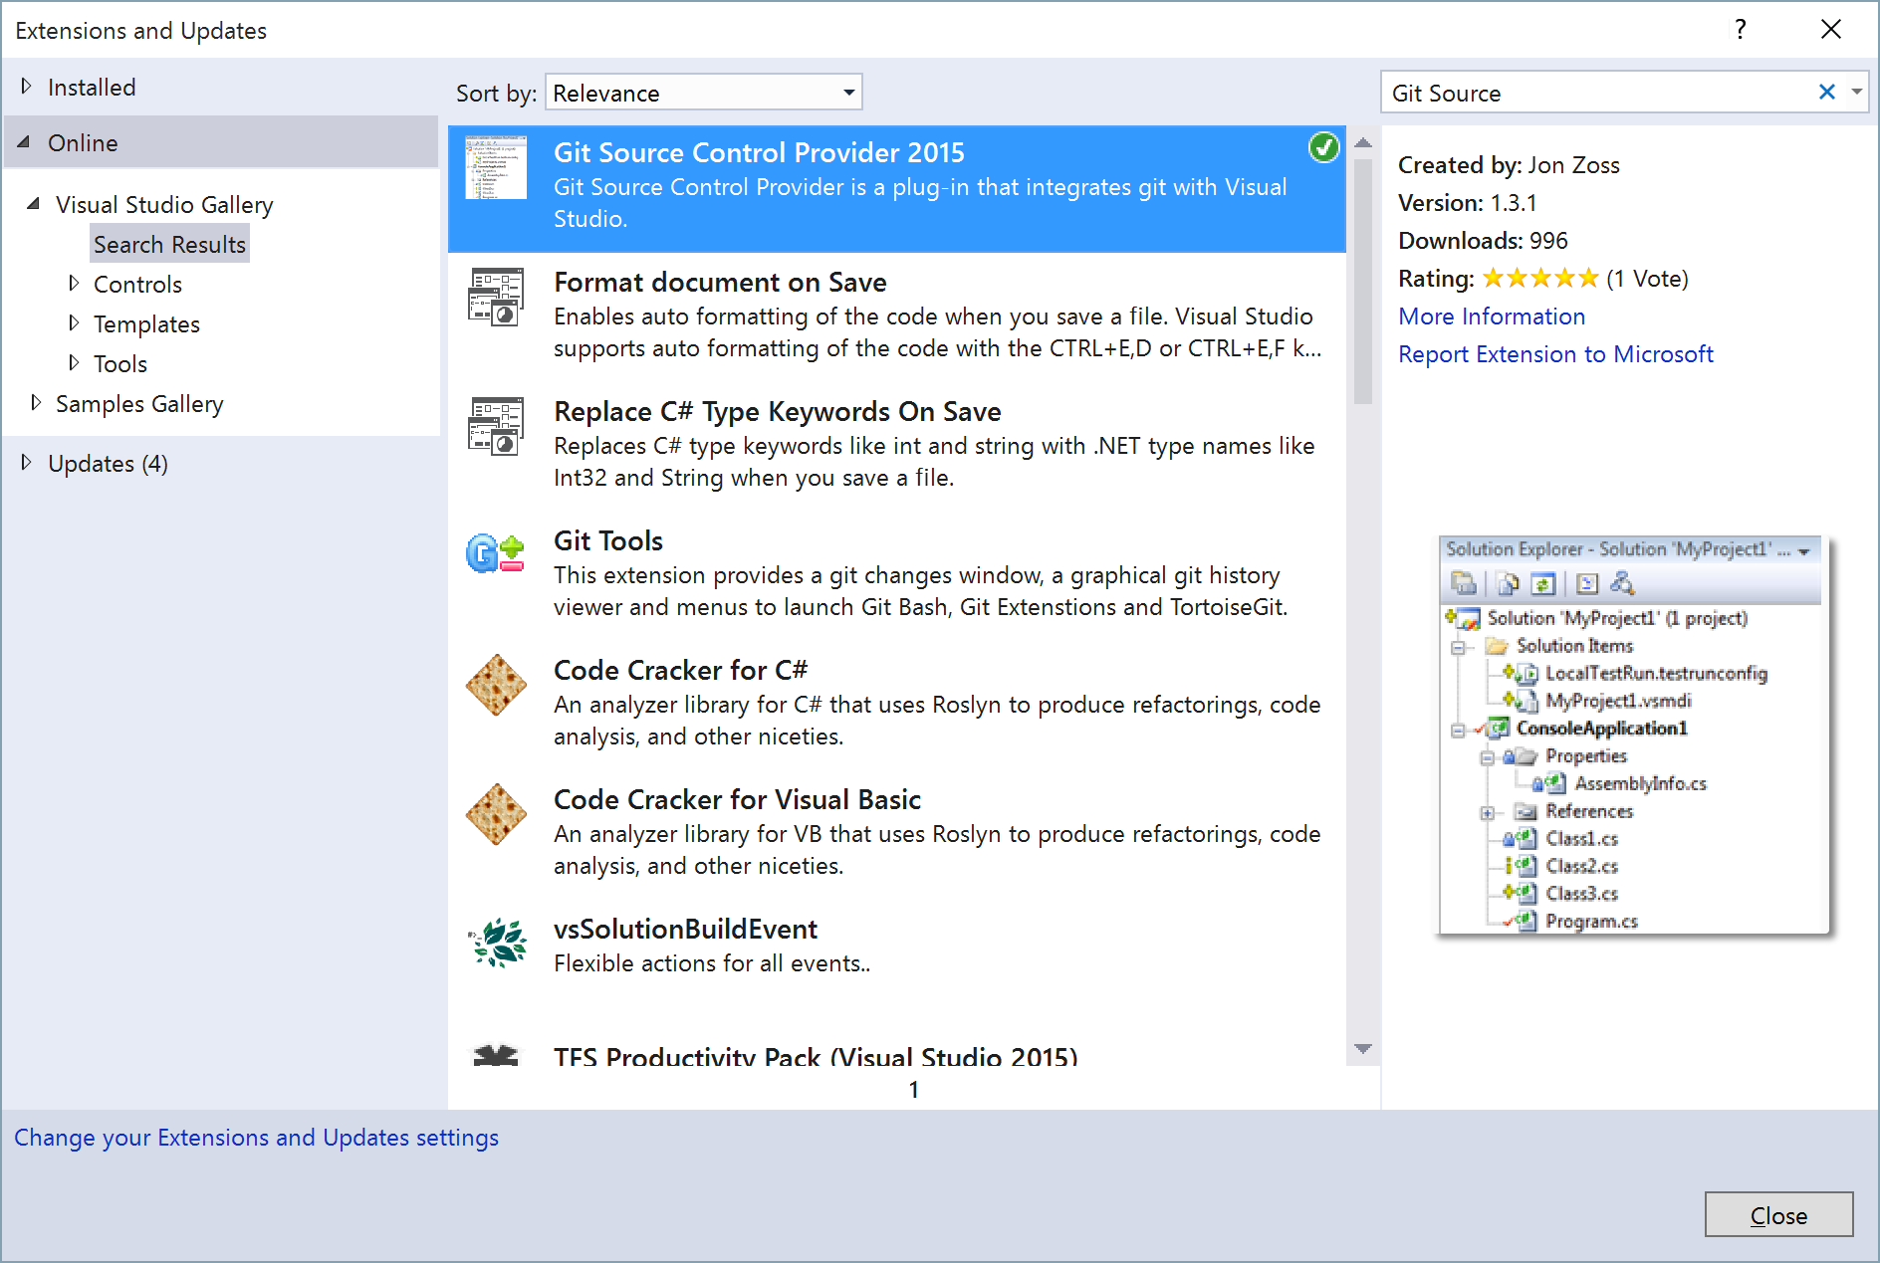
Task: Open the More Information link
Action: coord(1491,316)
